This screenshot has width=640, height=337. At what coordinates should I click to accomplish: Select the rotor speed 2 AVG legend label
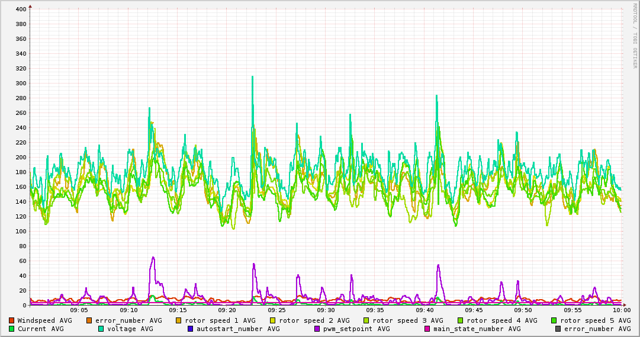tap(314, 320)
